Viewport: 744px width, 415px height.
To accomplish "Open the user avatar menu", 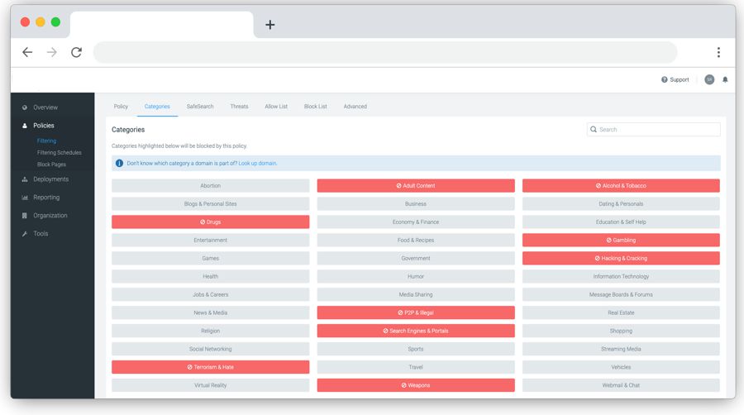I will [x=709, y=79].
